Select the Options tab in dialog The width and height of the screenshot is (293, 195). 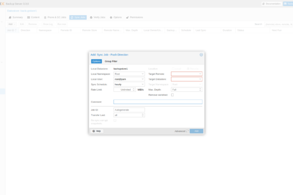click(97, 61)
